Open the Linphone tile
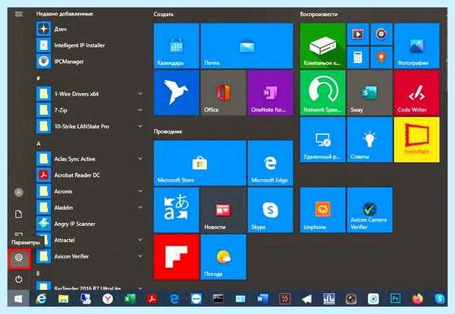 (x=323, y=210)
